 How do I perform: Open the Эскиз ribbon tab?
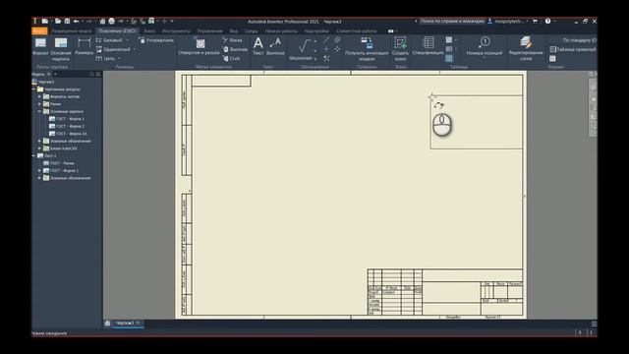[x=149, y=30]
